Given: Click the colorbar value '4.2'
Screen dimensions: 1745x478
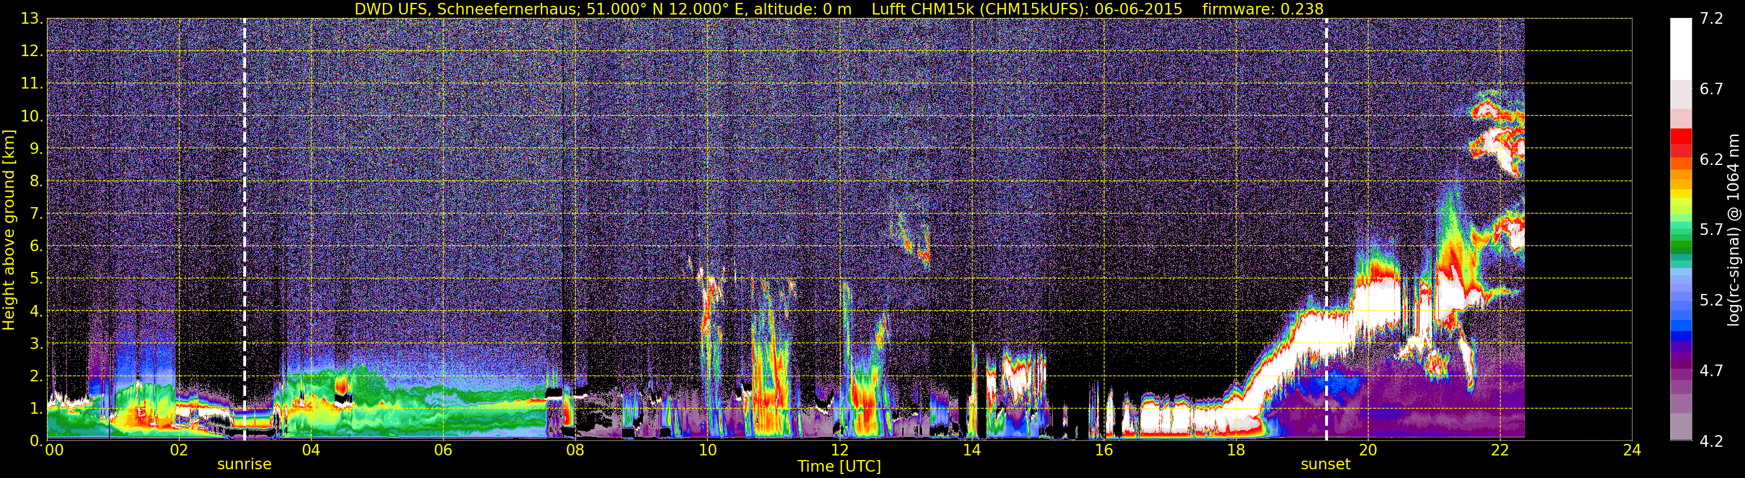Looking at the screenshot, I should pos(1711,442).
